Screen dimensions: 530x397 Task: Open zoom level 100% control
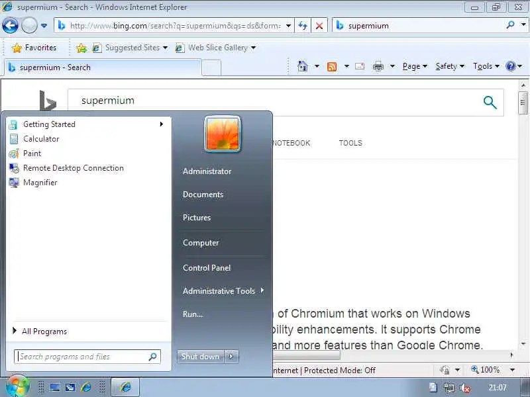click(x=493, y=370)
